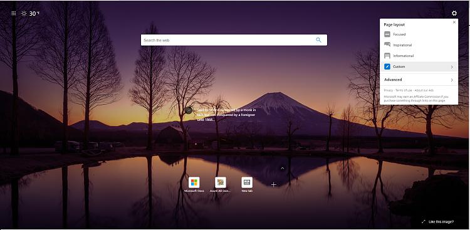Open the New tab quick link tile
Viewport: 470px width, 230px height.
point(247,184)
